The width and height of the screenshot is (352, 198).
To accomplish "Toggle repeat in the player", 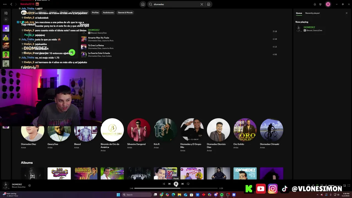I will tap(188, 184).
